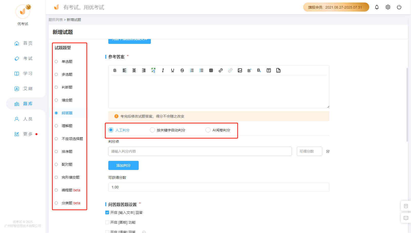Insert a table in the editor
Image resolution: width=411 pixels, height=233 pixels.
click(x=211, y=70)
